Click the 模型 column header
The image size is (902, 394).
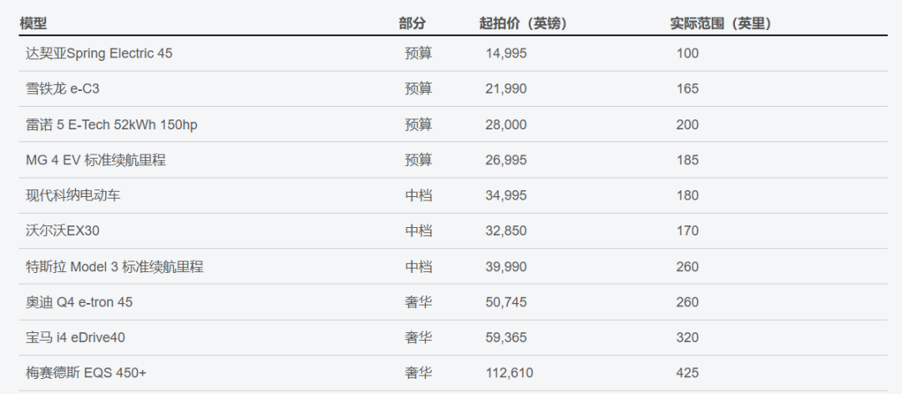(x=33, y=23)
